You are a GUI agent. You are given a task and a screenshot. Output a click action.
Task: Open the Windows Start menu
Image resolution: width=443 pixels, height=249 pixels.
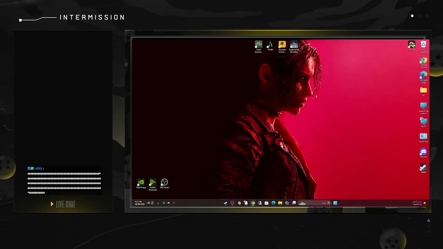pyautogui.click(x=335, y=203)
